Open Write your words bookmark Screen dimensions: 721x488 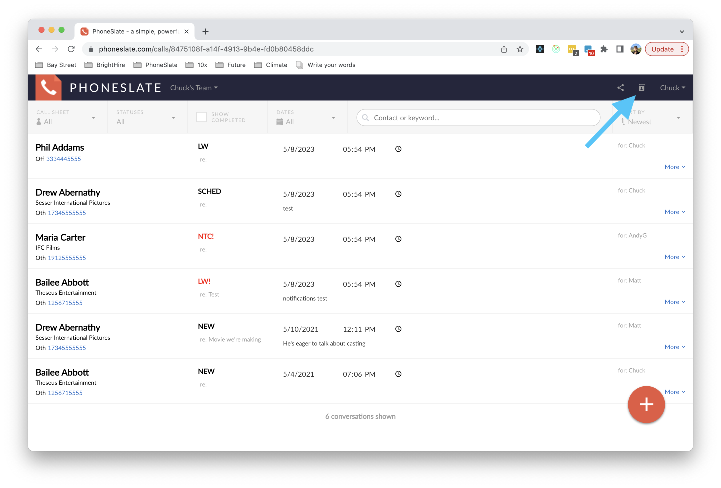(x=325, y=65)
